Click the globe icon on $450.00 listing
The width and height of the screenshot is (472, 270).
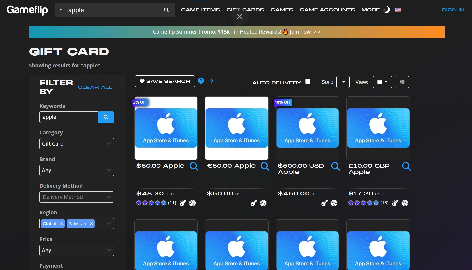(x=334, y=203)
